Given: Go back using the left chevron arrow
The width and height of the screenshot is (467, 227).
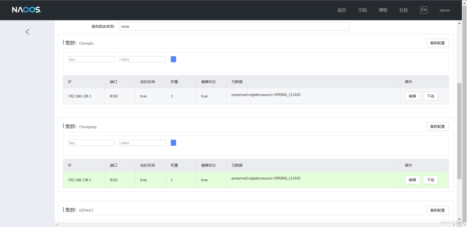Looking at the screenshot, I should 27,32.
